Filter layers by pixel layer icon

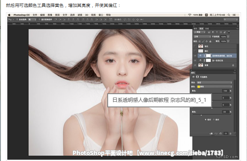[x=209, y=32]
